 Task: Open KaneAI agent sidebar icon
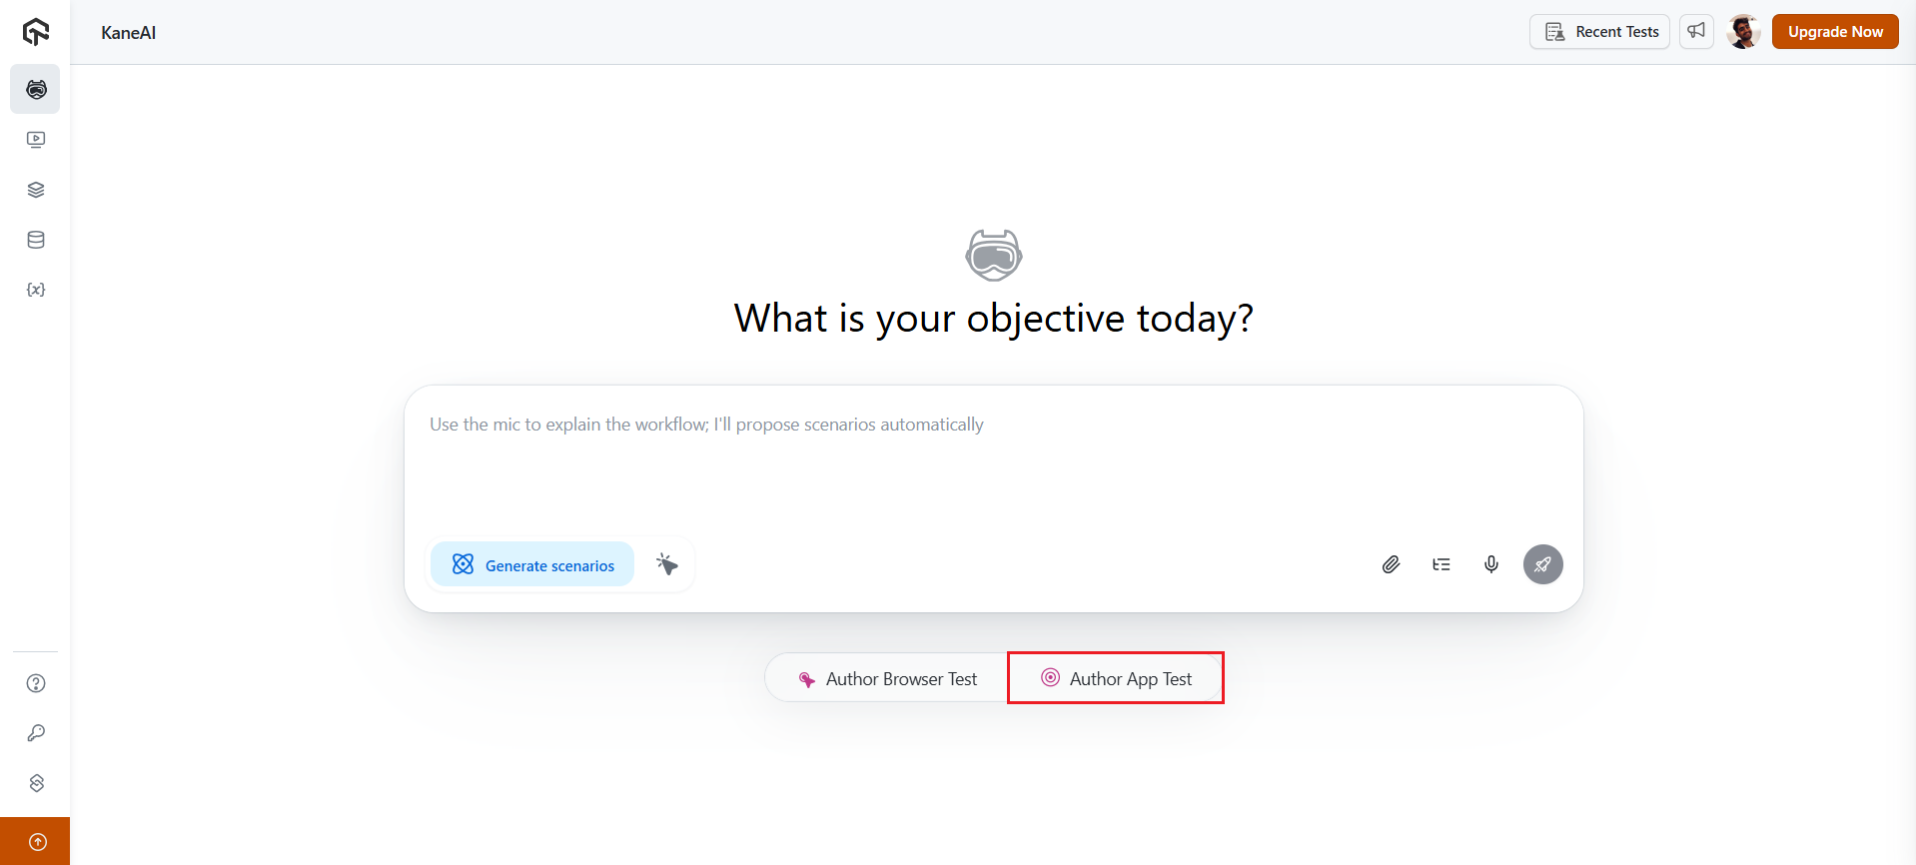(x=36, y=90)
